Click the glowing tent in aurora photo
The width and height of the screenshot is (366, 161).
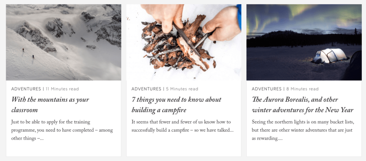pyautogui.click(x=330, y=56)
